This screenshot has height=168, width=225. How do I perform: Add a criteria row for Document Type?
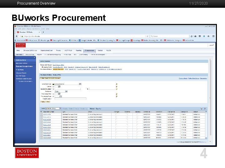117,84
